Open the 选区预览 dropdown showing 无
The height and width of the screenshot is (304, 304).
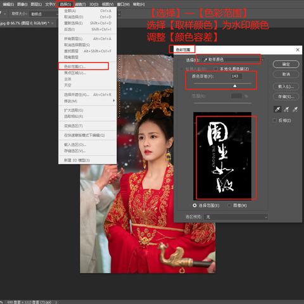pyautogui.click(x=236, y=217)
